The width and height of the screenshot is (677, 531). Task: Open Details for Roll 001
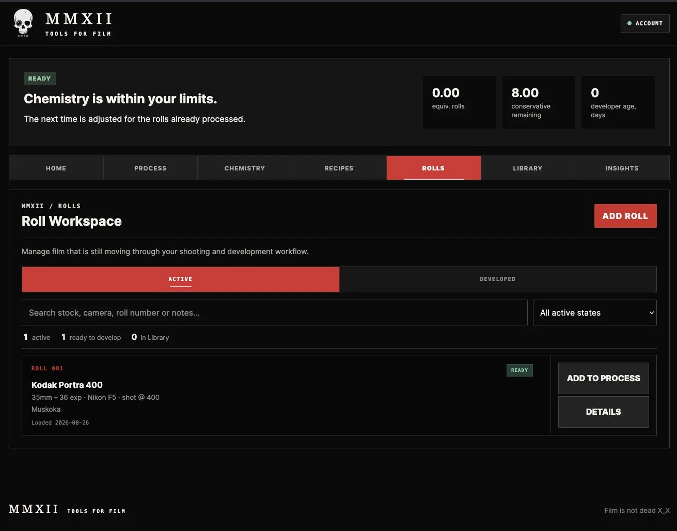[604, 412]
